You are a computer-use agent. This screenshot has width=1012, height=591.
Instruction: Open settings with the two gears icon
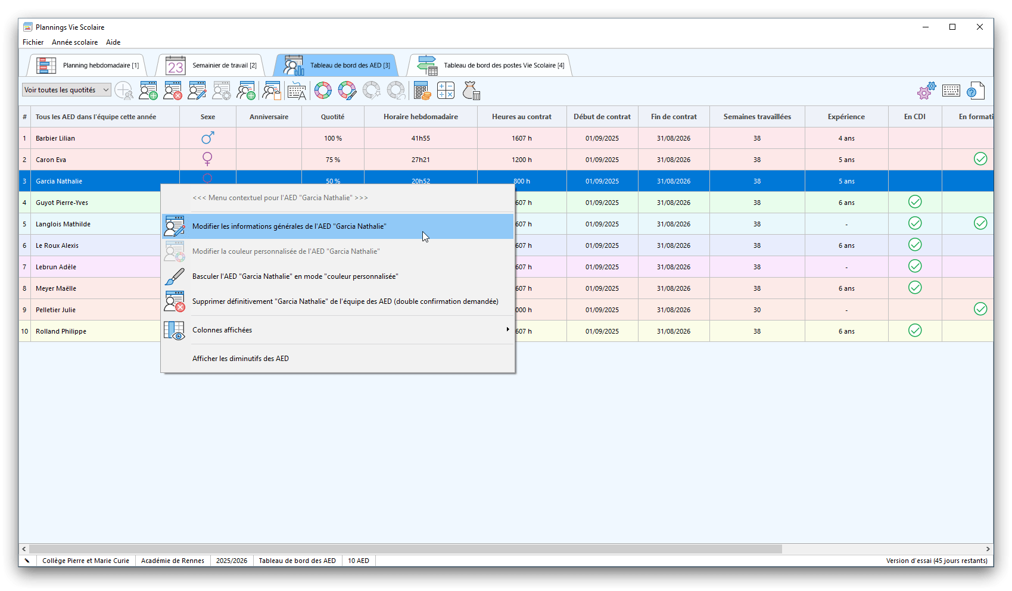coord(926,91)
